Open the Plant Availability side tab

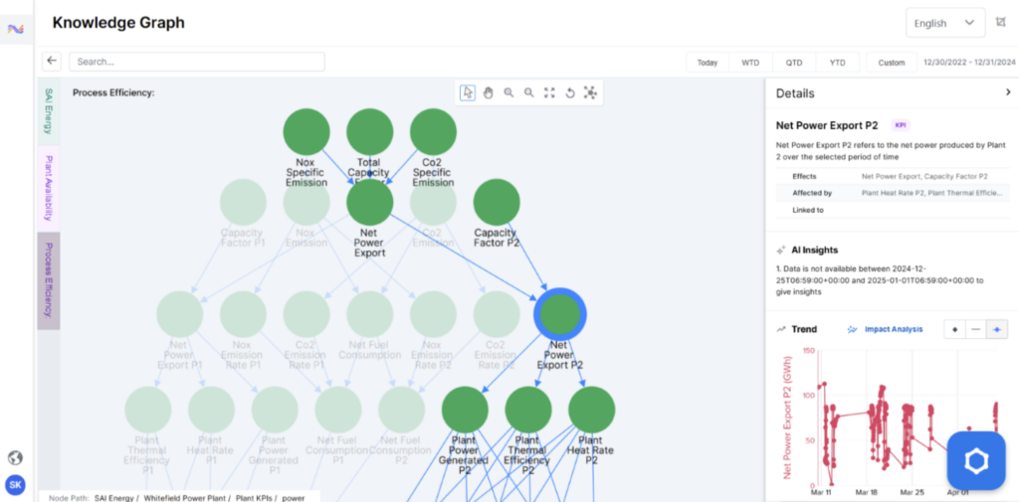tap(49, 188)
